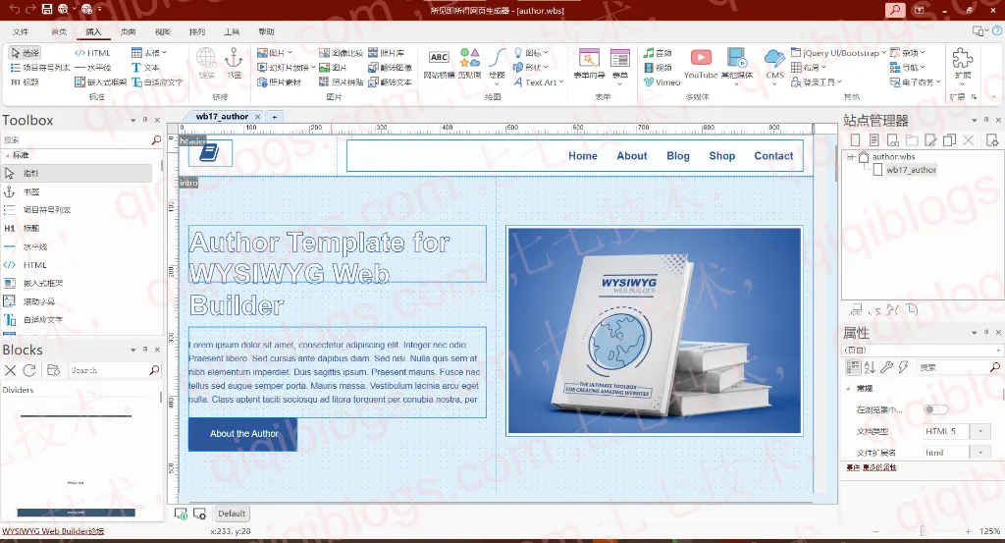
Task: Open site properties gear in 站点管理器 toolbar
Action: pos(992,139)
